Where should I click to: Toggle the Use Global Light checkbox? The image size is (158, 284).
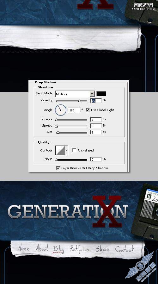tap(88, 110)
